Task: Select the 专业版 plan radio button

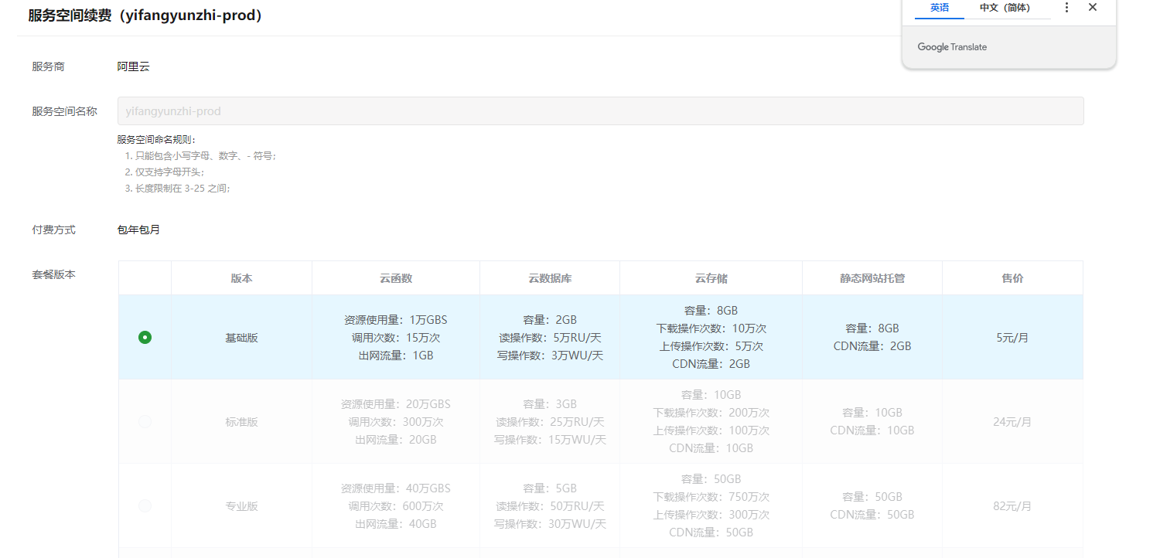Action: [x=145, y=506]
